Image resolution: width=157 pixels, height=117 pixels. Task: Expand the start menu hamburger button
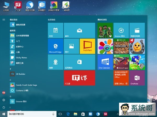click(4, 20)
